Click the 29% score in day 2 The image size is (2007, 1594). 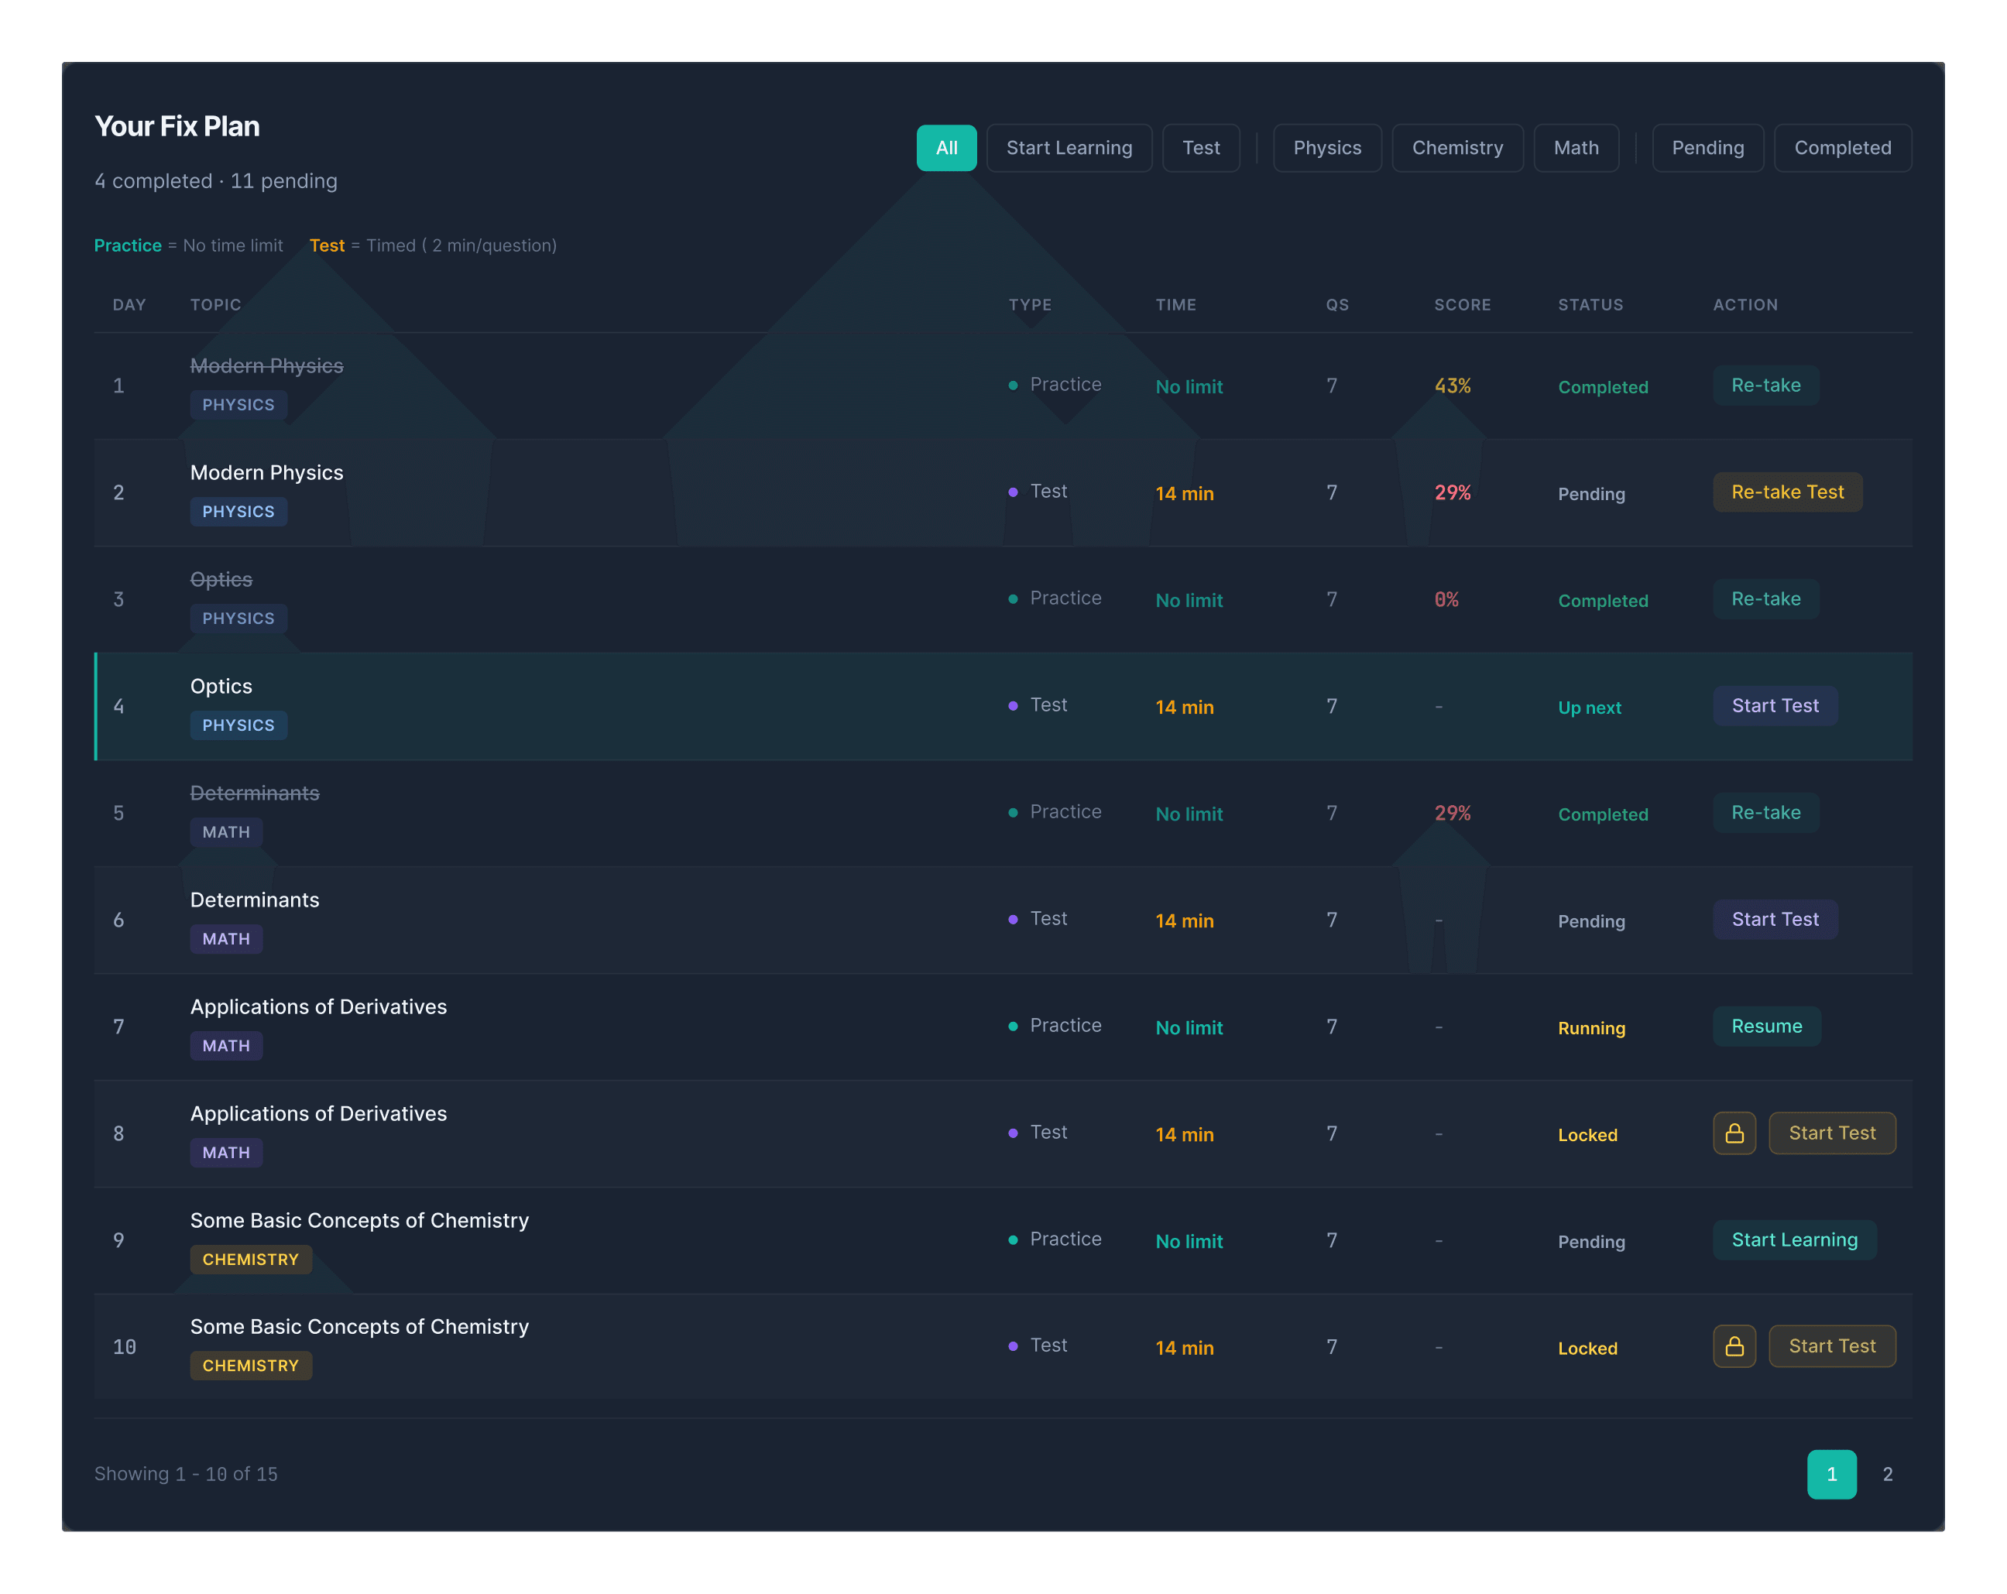coord(1452,492)
